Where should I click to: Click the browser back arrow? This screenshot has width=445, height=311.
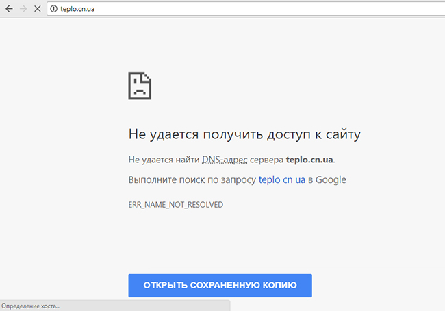(8, 9)
